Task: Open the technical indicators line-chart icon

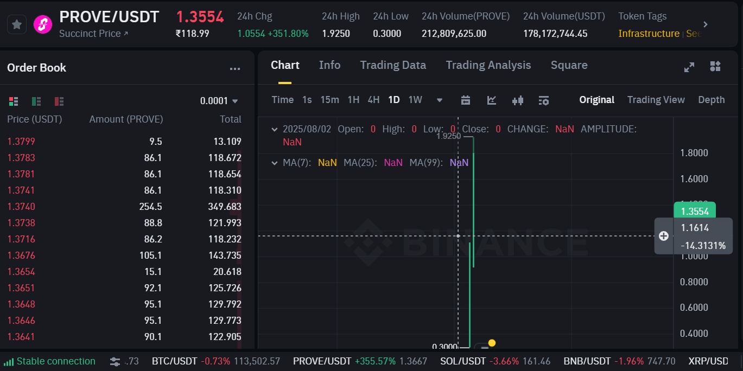Action: pyautogui.click(x=492, y=100)
